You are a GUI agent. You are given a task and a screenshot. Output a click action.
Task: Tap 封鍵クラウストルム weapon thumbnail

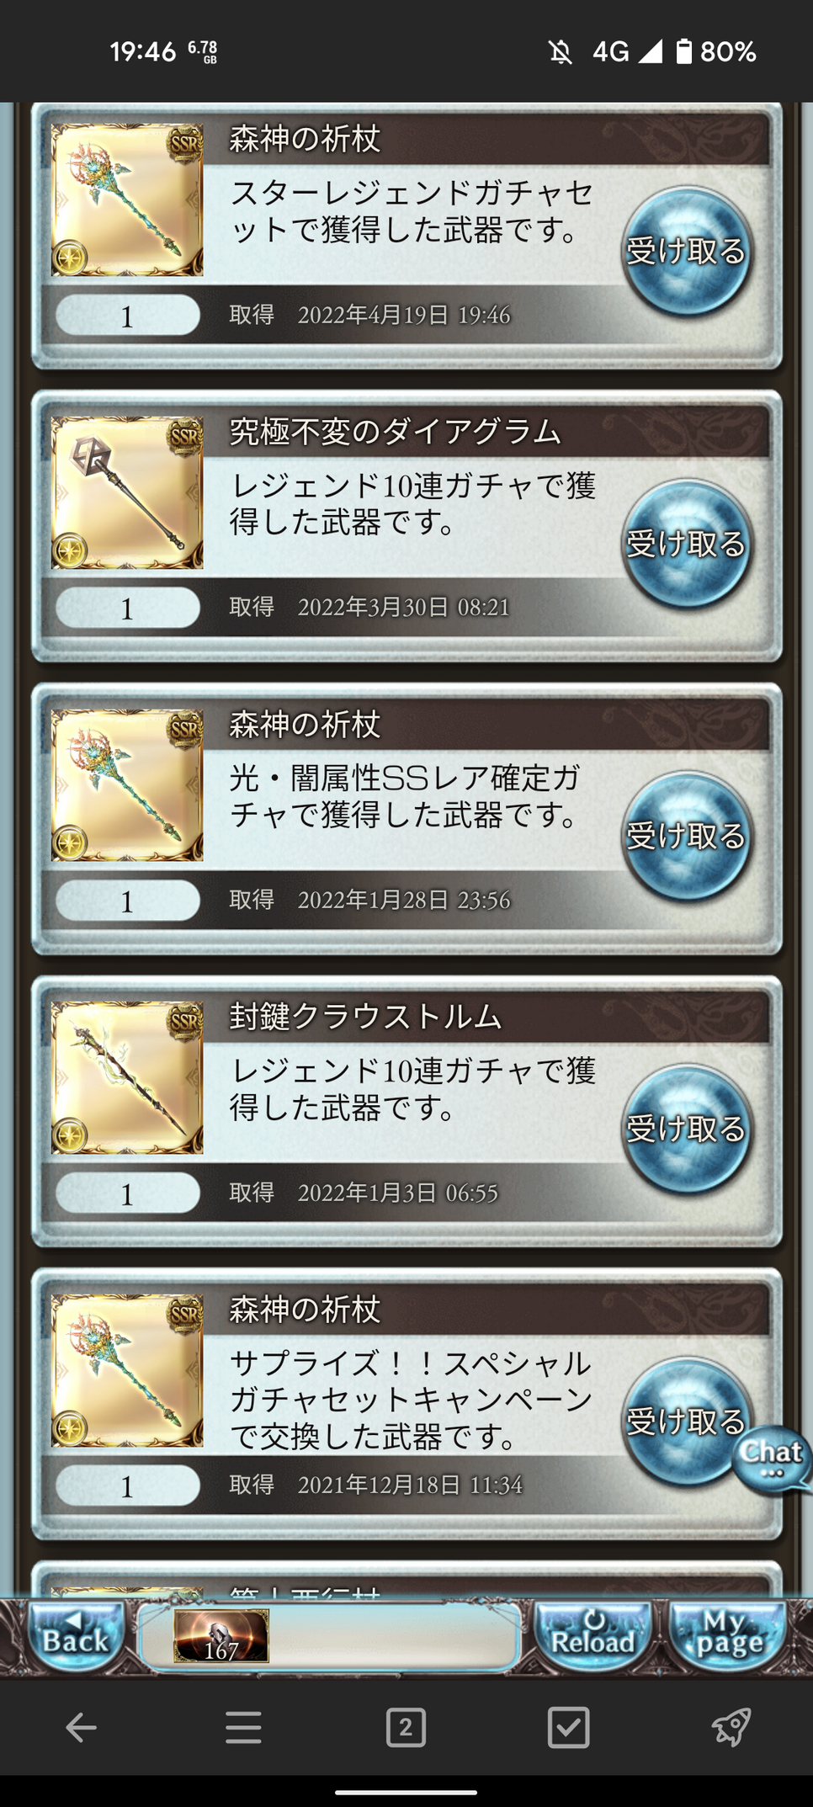click(x=127, y=1077)
